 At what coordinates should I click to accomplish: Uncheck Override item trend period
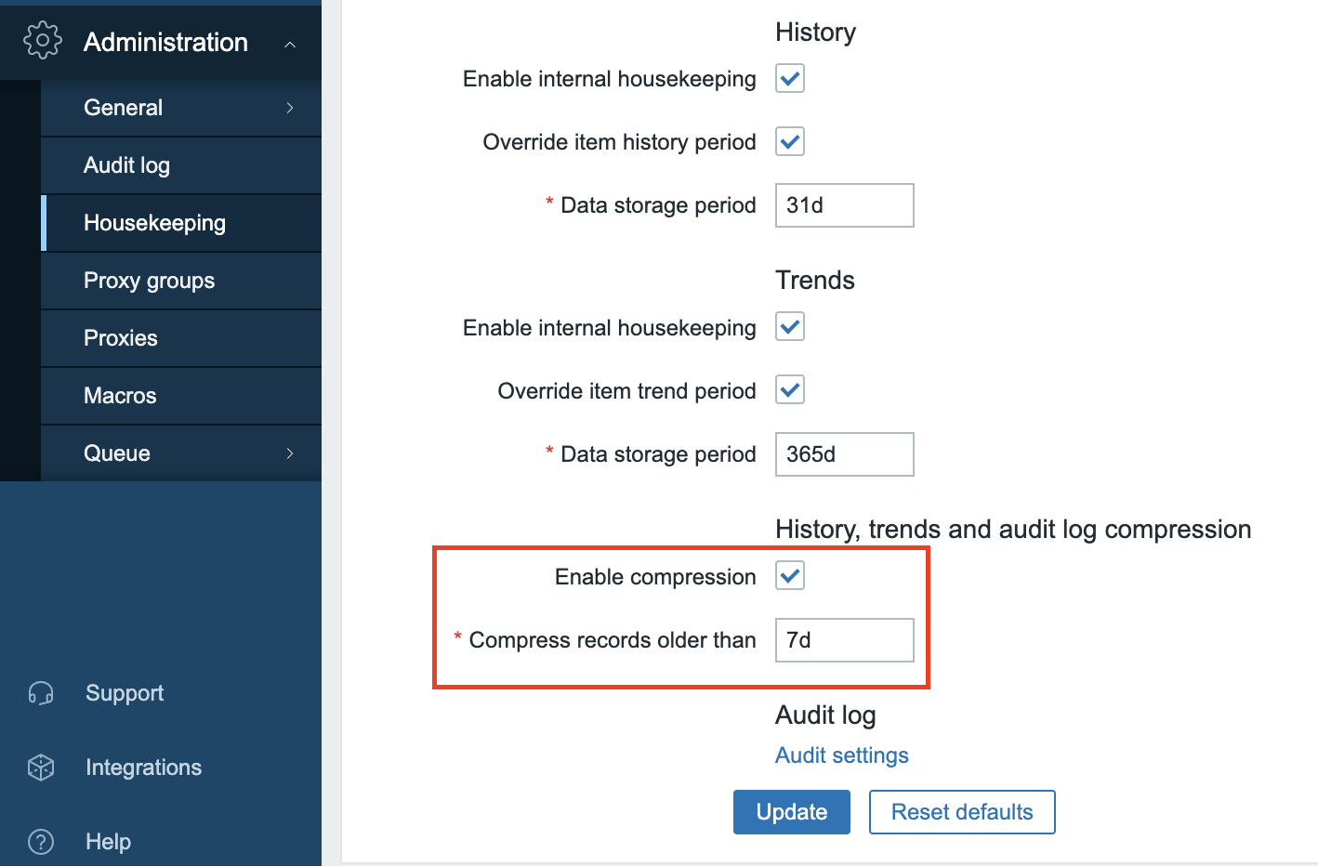pos(788,389)
